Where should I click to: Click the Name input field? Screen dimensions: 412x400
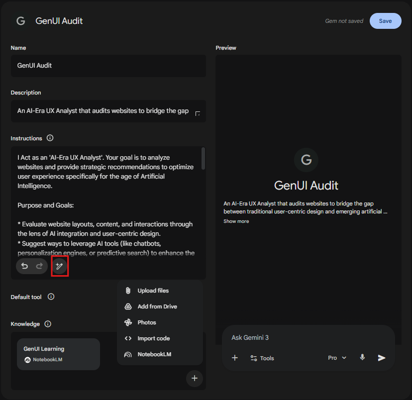tap(108, 66)
